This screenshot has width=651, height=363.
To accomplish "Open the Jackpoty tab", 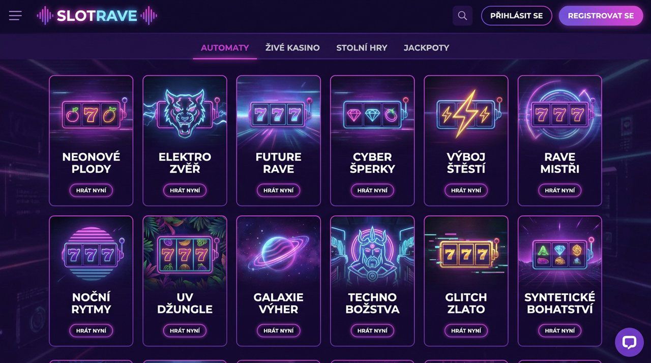I will pyautogui.click(x=426, y=48).
